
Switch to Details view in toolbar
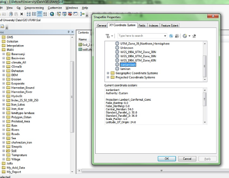point(40,14)
